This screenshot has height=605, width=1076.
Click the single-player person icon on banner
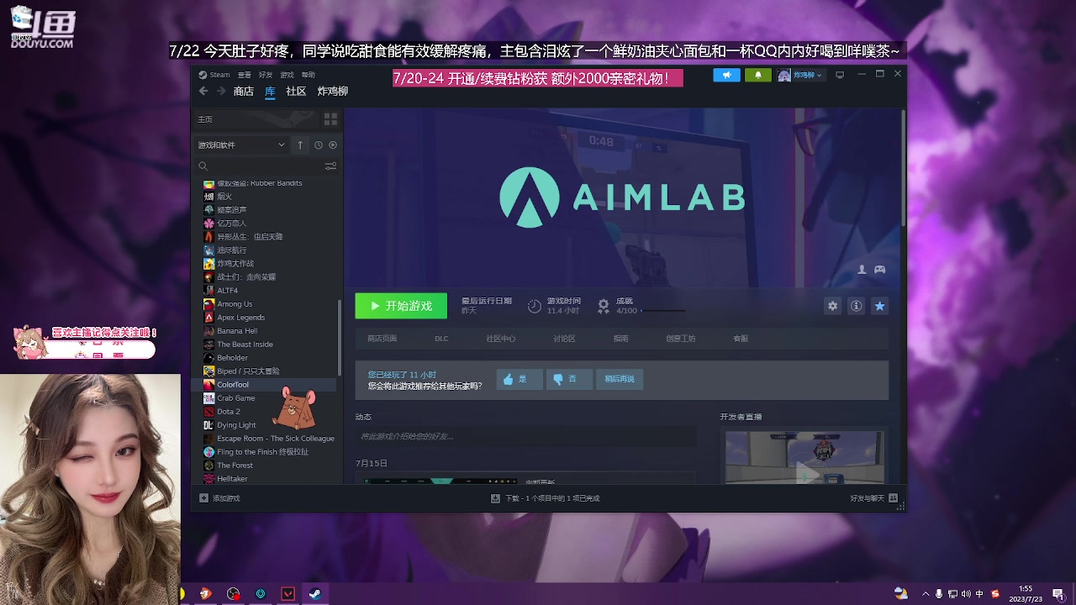click(x=862, y=269)
